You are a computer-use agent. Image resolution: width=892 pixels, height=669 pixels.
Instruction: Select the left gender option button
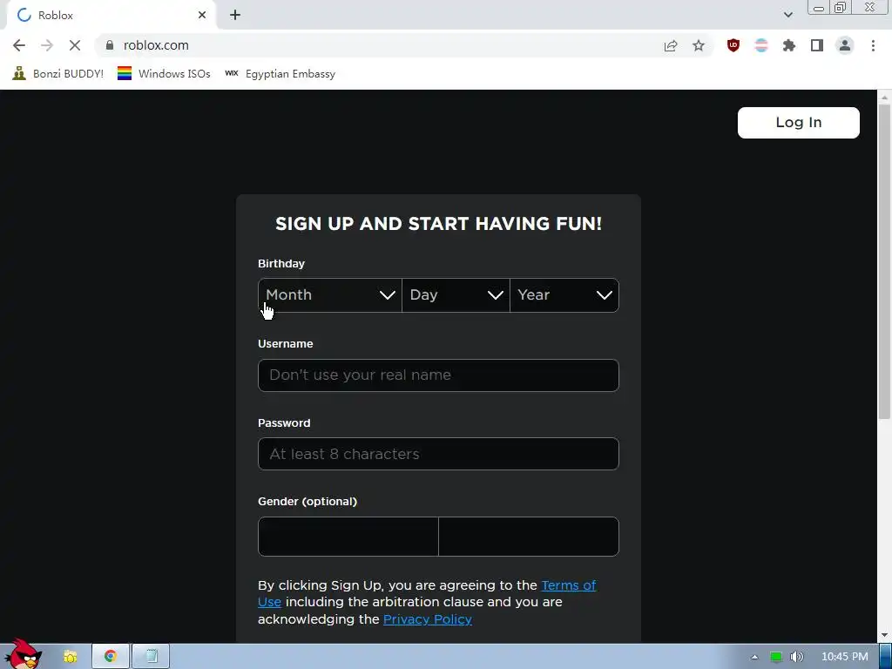pyautogui.click(x=348, y=537)
